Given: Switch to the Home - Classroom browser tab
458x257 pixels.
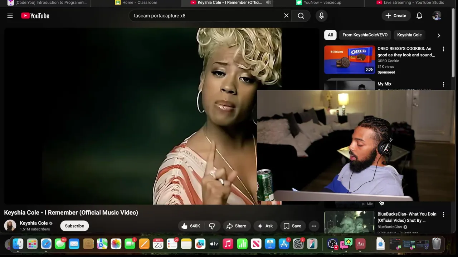Looking at the screenshot, I should (x=136, y=2).
